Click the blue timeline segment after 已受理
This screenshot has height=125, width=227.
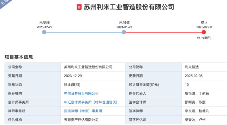(84, 32)
